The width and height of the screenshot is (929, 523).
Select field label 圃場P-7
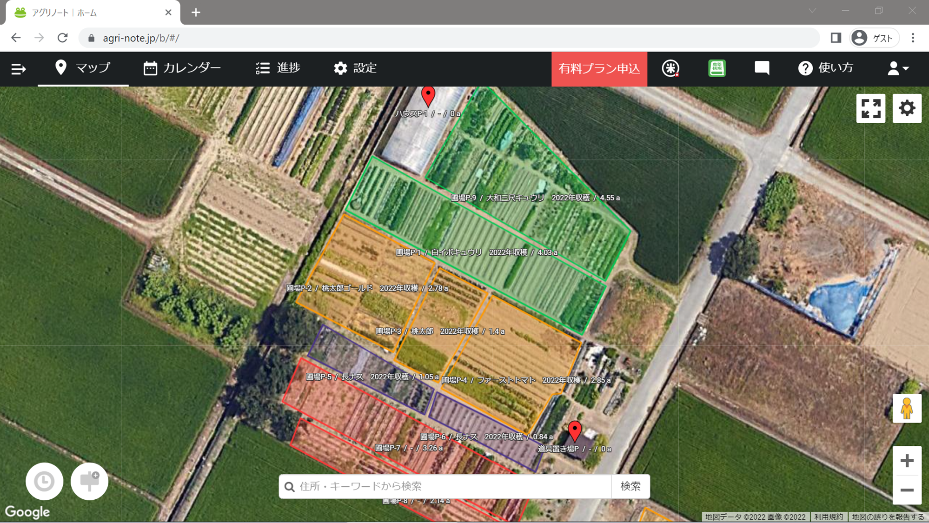tap(409, 448)
